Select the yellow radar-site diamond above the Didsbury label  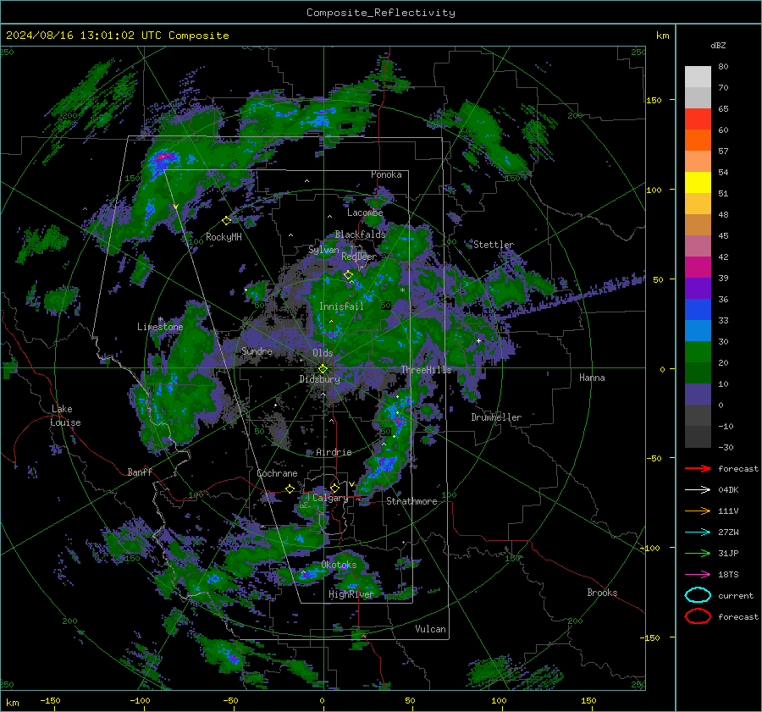click(323, 369)
